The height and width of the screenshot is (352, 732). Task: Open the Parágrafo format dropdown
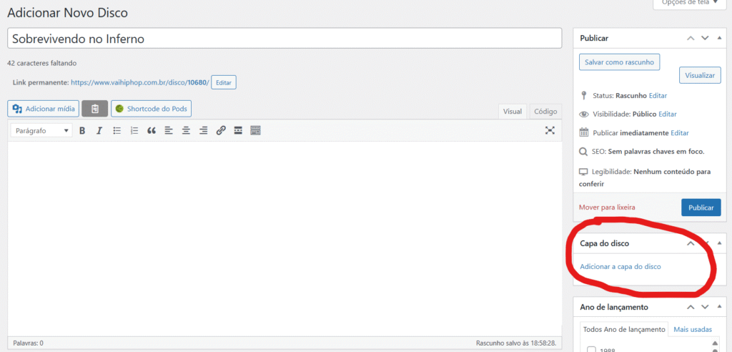click(x=42, y=131)
